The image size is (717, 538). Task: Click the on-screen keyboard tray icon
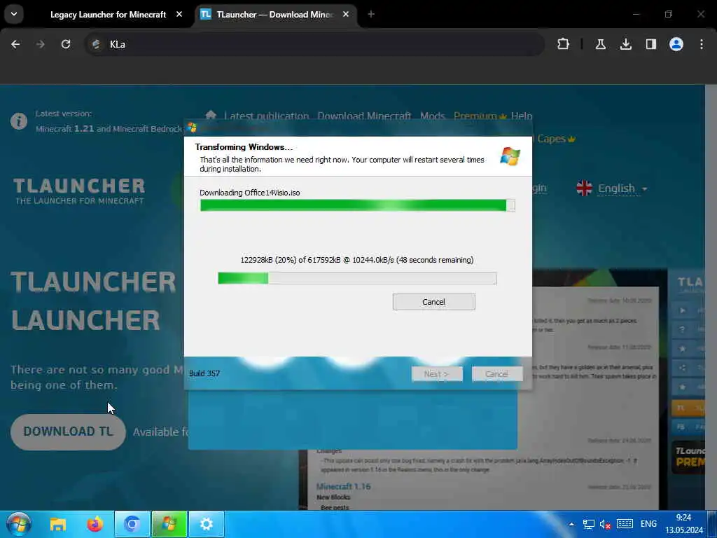624,524
